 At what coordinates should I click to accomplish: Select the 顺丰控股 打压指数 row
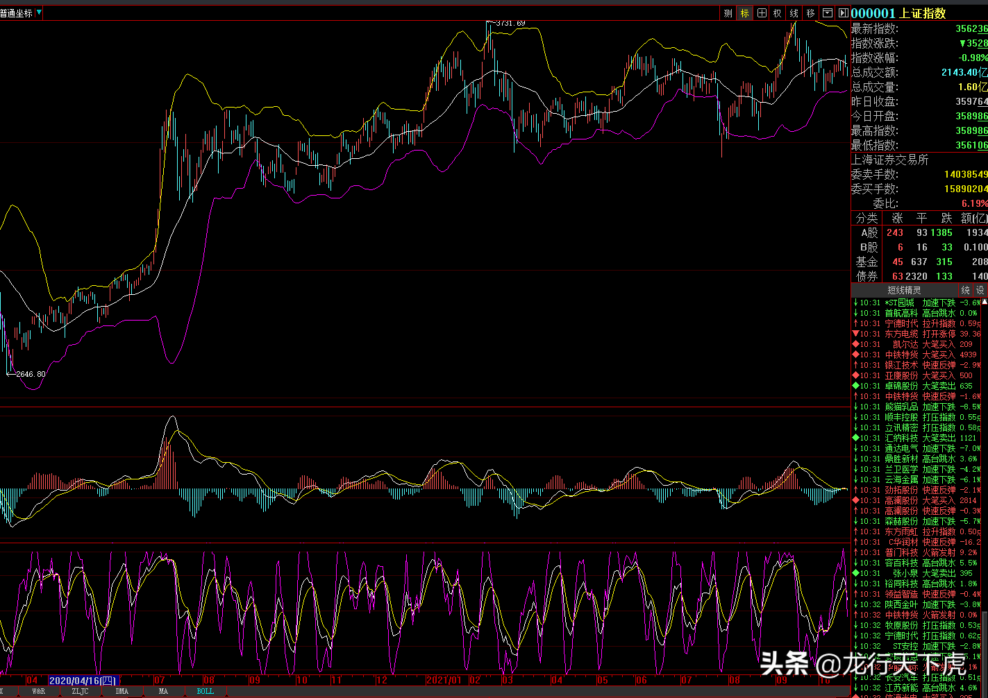pyautogui.click(x=916, y=418)
